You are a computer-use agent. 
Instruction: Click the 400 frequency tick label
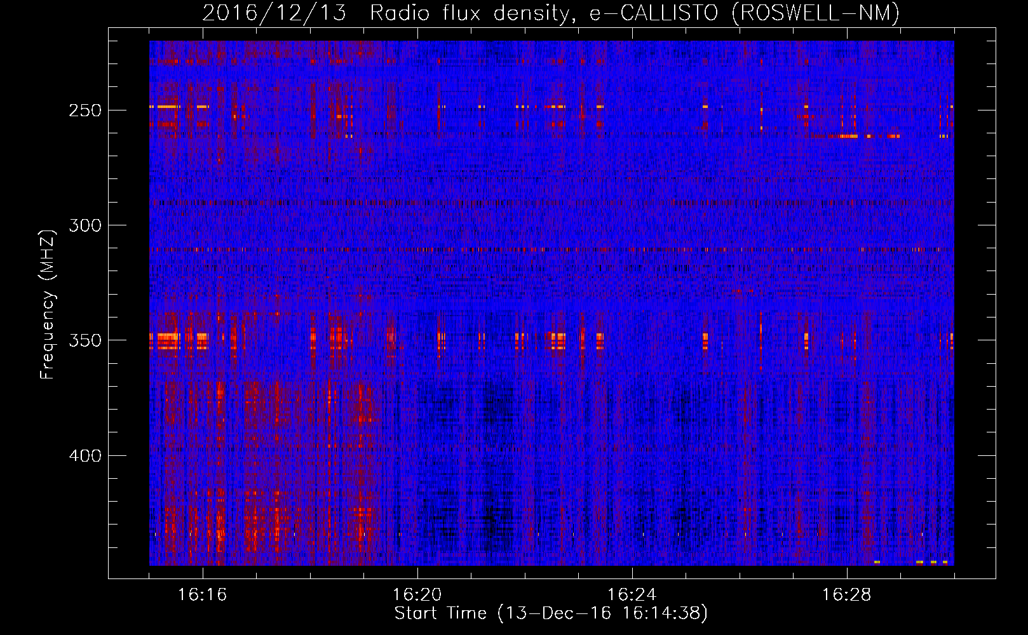point(85,456)
